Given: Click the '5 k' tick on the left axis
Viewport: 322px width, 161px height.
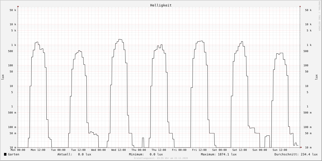Looking at the screenshot, I should click(14, 31).
